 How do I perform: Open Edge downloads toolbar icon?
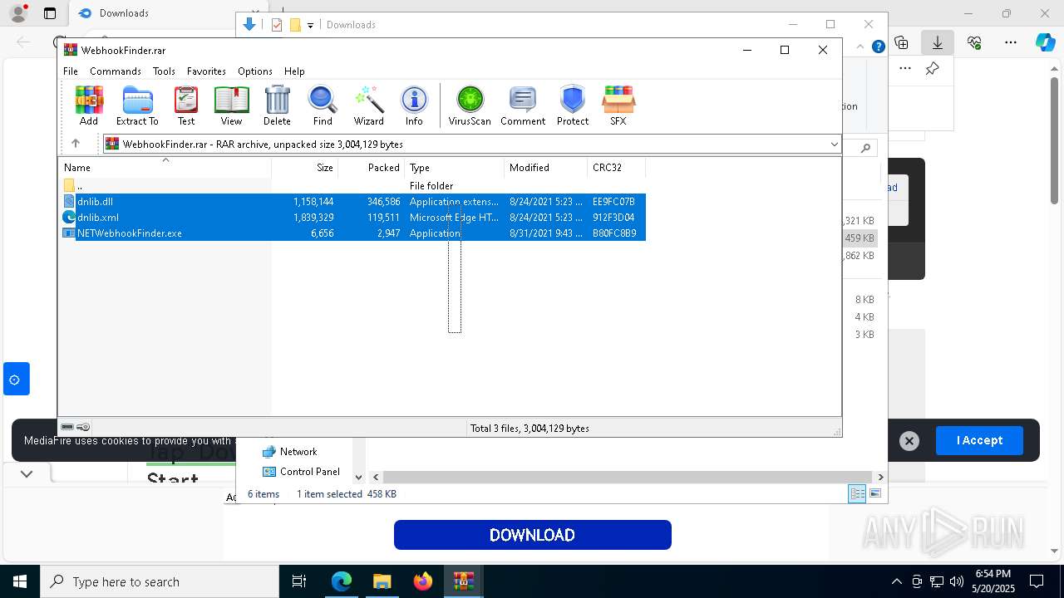[938, 42]
